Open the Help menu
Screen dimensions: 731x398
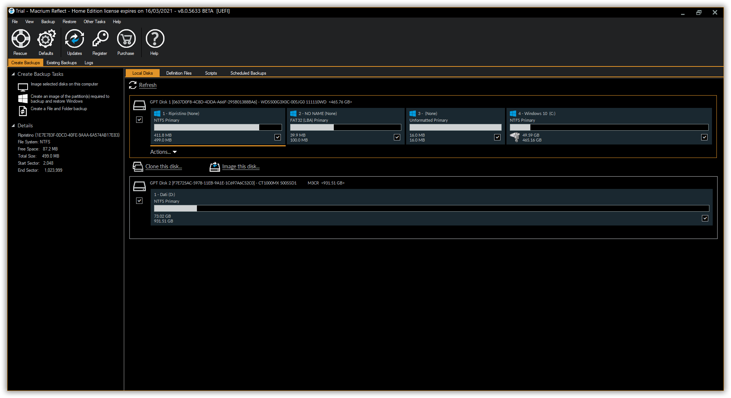[x=117, y=22]
